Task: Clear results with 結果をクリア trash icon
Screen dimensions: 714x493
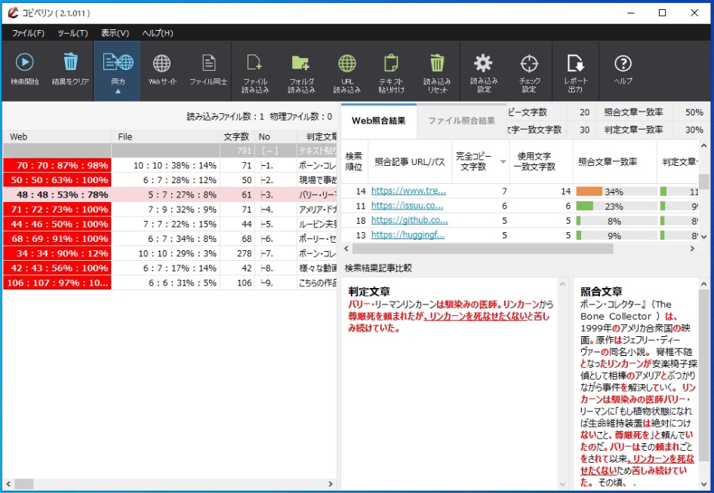Action: coord(71,62)
